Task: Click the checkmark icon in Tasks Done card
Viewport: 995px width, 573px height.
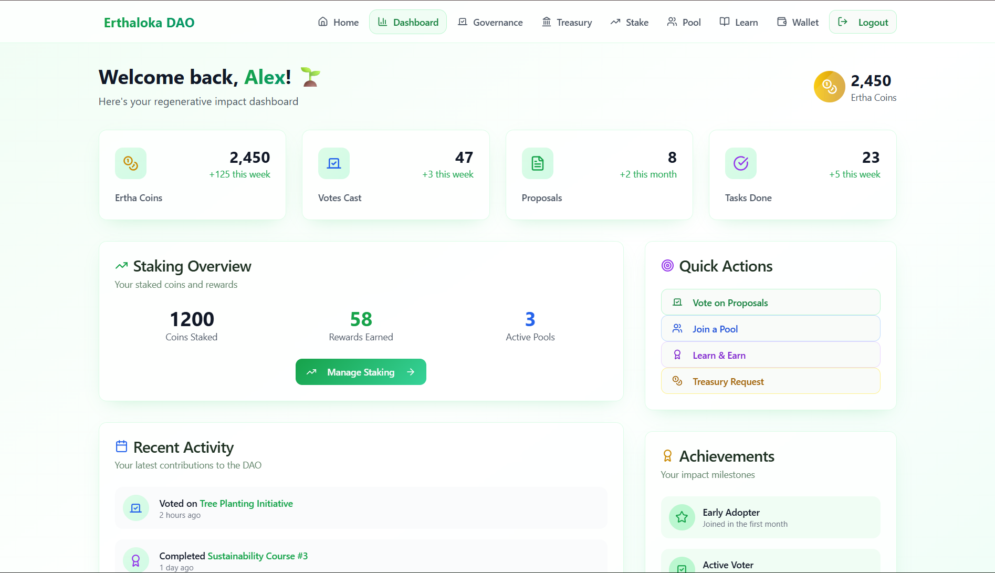Action: click(741, 163)
